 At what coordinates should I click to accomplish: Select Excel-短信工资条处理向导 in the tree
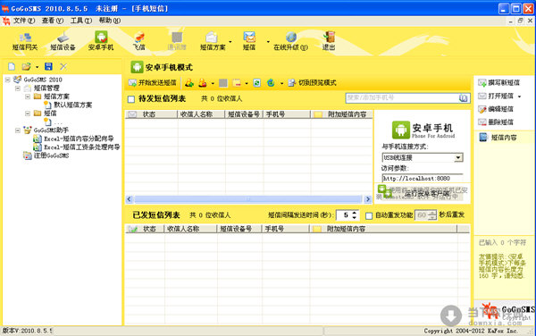point(82,147)
